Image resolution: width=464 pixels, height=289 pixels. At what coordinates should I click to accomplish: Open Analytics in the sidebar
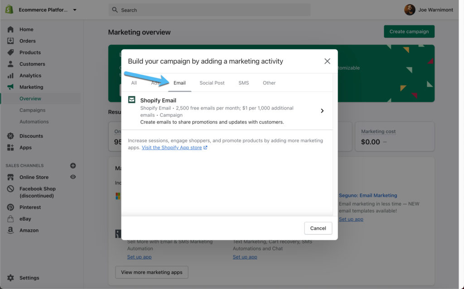coord(30,76)
